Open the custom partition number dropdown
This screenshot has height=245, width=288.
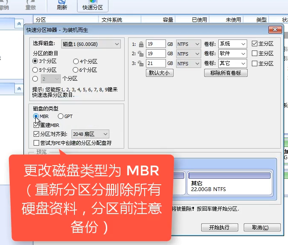click(51, 79)
